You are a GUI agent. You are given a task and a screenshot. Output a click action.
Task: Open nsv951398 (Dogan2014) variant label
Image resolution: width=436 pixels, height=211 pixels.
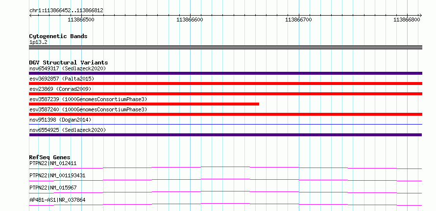point(60,120)
